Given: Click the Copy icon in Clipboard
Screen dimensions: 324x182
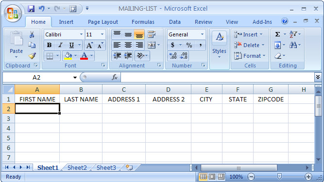Looking at the screenshot, I should pos(32,45).
